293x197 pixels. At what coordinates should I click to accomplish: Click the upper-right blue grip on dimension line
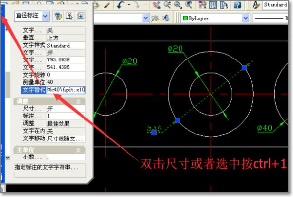(244, 68)
